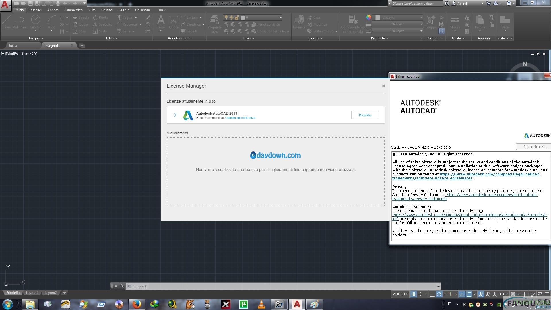Open the software-license-agreements link in Informazioni
This screenshot has width=551, height=310.
click(x=466, y=176)
